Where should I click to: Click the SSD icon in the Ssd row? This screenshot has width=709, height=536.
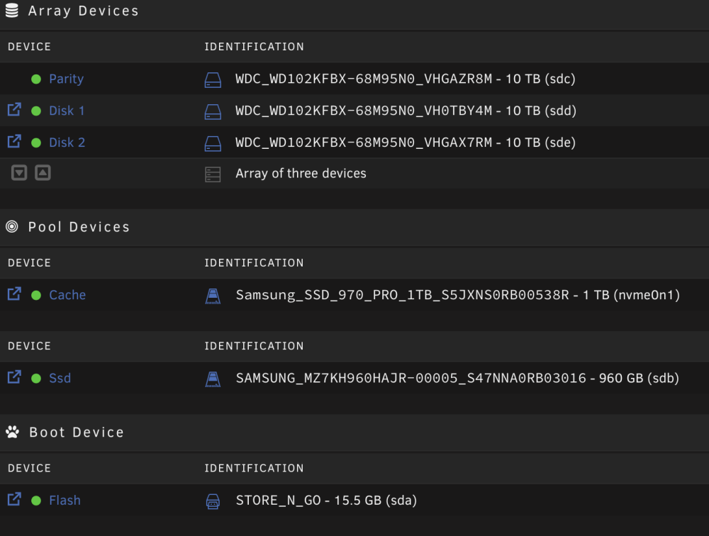point(213,379)
